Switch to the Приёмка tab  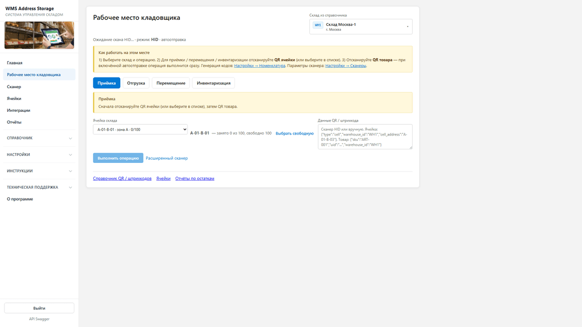107,83
